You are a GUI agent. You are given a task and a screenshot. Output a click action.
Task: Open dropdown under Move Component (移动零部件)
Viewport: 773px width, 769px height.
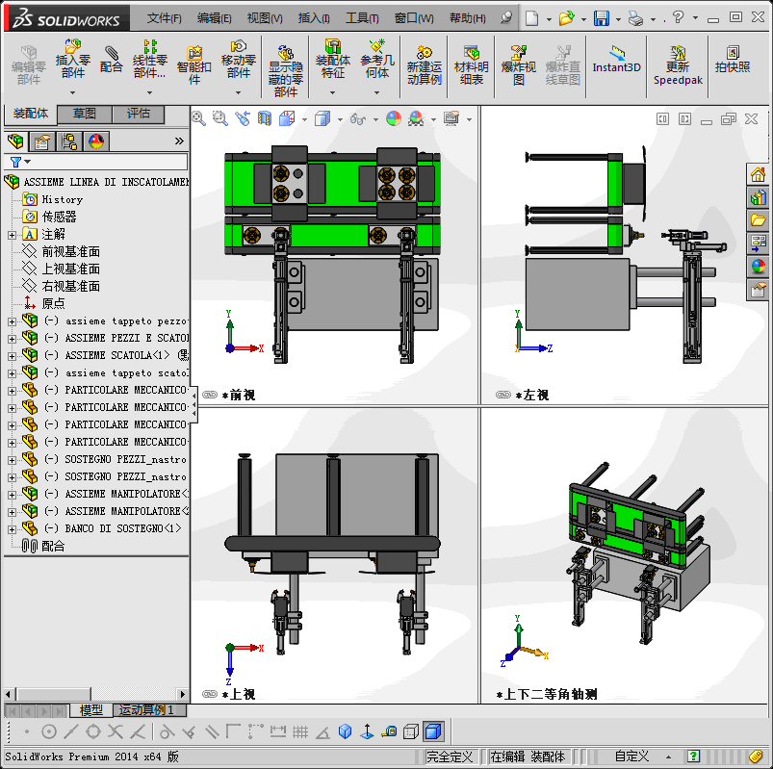click(x=238, y=92)
